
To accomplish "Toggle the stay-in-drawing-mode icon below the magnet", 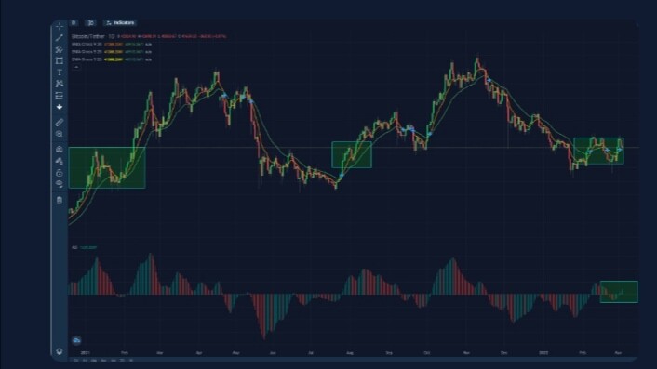I will tap(60, 161).
